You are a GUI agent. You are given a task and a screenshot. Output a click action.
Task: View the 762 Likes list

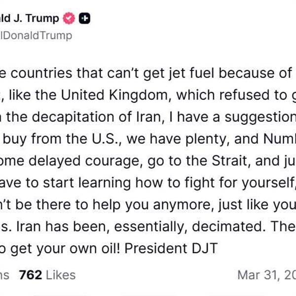click(x=47, y=275)
